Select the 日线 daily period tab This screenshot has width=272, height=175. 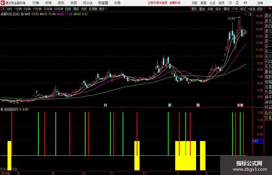point(68,9)
